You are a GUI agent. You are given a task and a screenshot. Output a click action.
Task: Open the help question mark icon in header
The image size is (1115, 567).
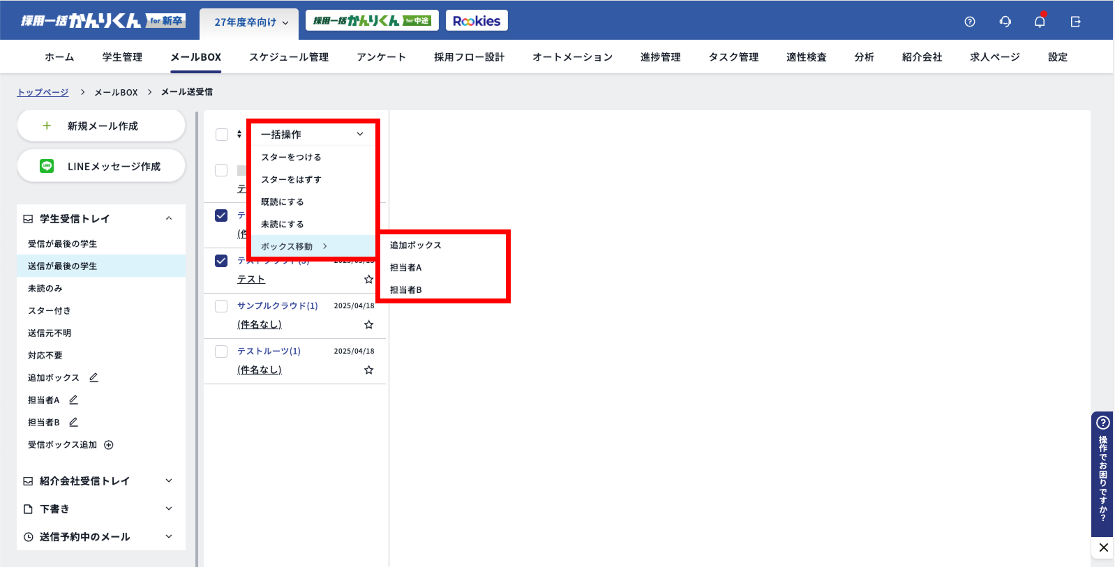[969, 22]
